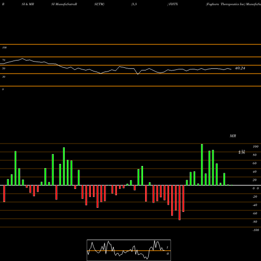Viewport: 261px width, 261px height.
Task: Click the MR axis label -80
Action: tap(255, 222)
